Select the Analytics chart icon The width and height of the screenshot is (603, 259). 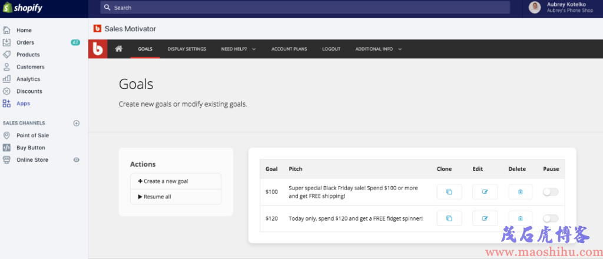click(x=6, y=79)
